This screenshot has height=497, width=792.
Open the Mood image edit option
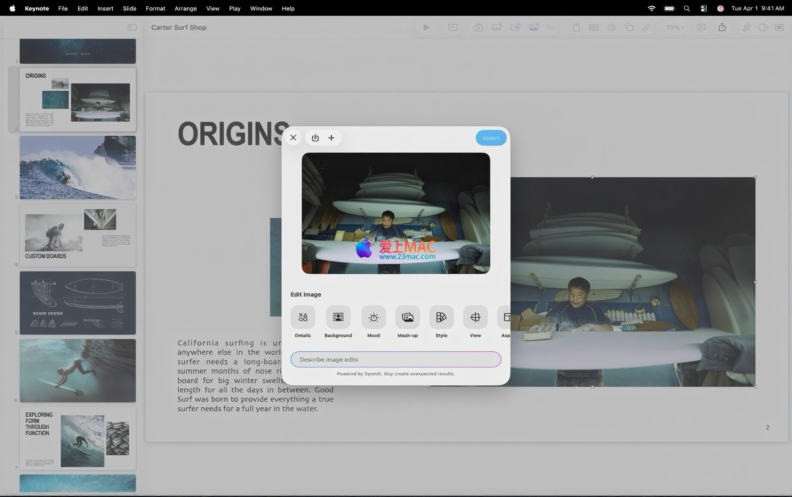(373, 318)
